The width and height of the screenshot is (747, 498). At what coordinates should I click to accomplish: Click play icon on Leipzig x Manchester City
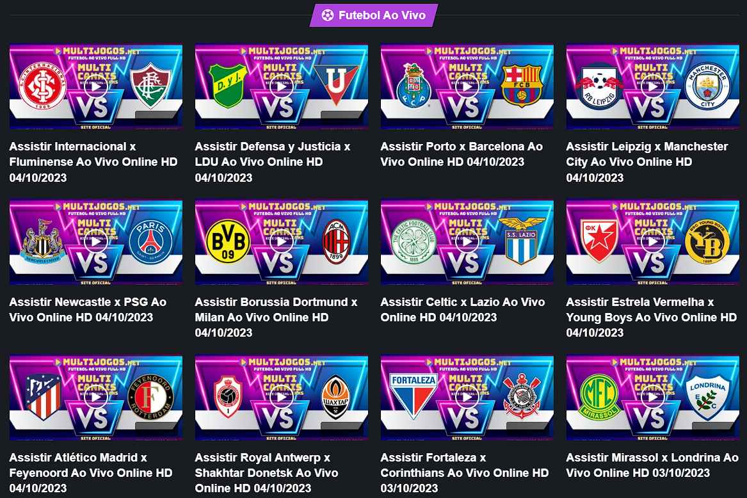pos(653,86)
